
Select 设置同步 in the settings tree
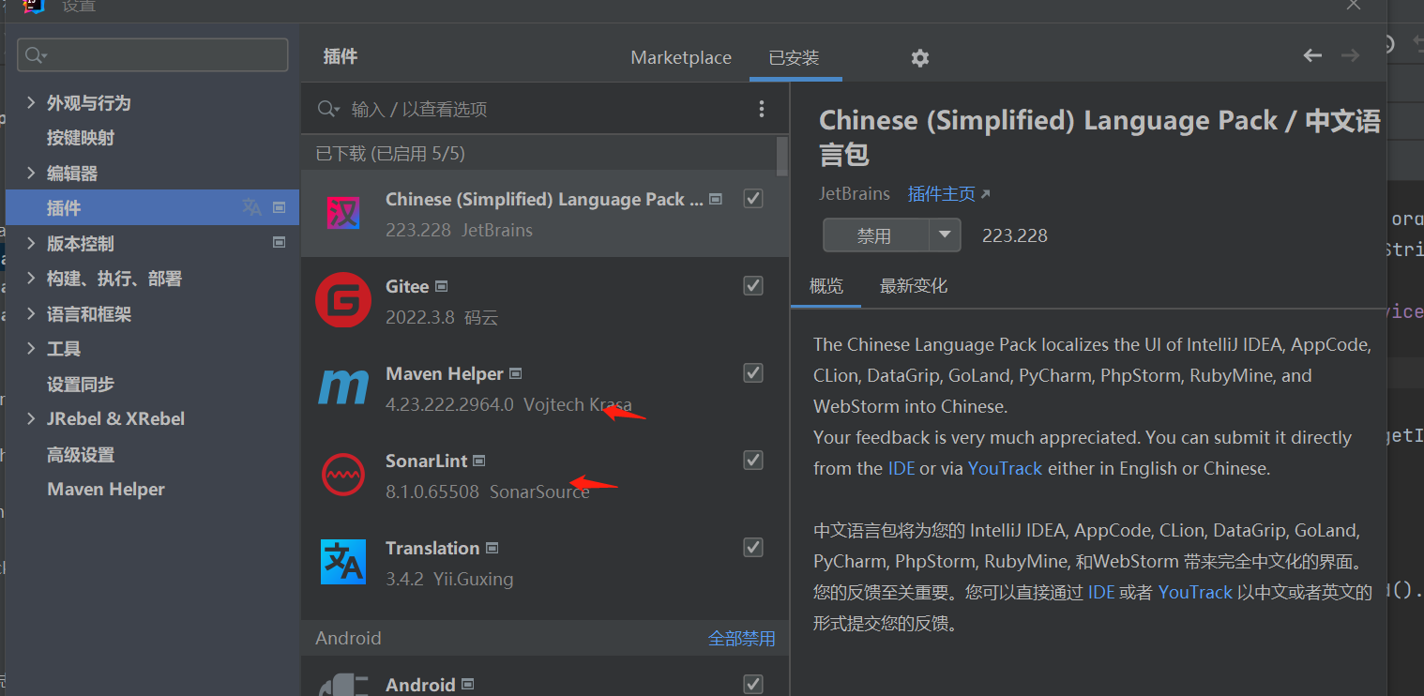[81, 384]
